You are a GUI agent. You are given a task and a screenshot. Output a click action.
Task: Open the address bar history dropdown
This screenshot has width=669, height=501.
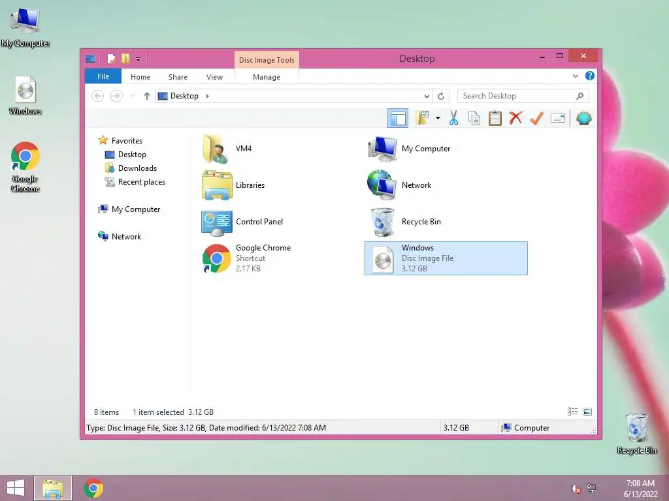[426, 97]
